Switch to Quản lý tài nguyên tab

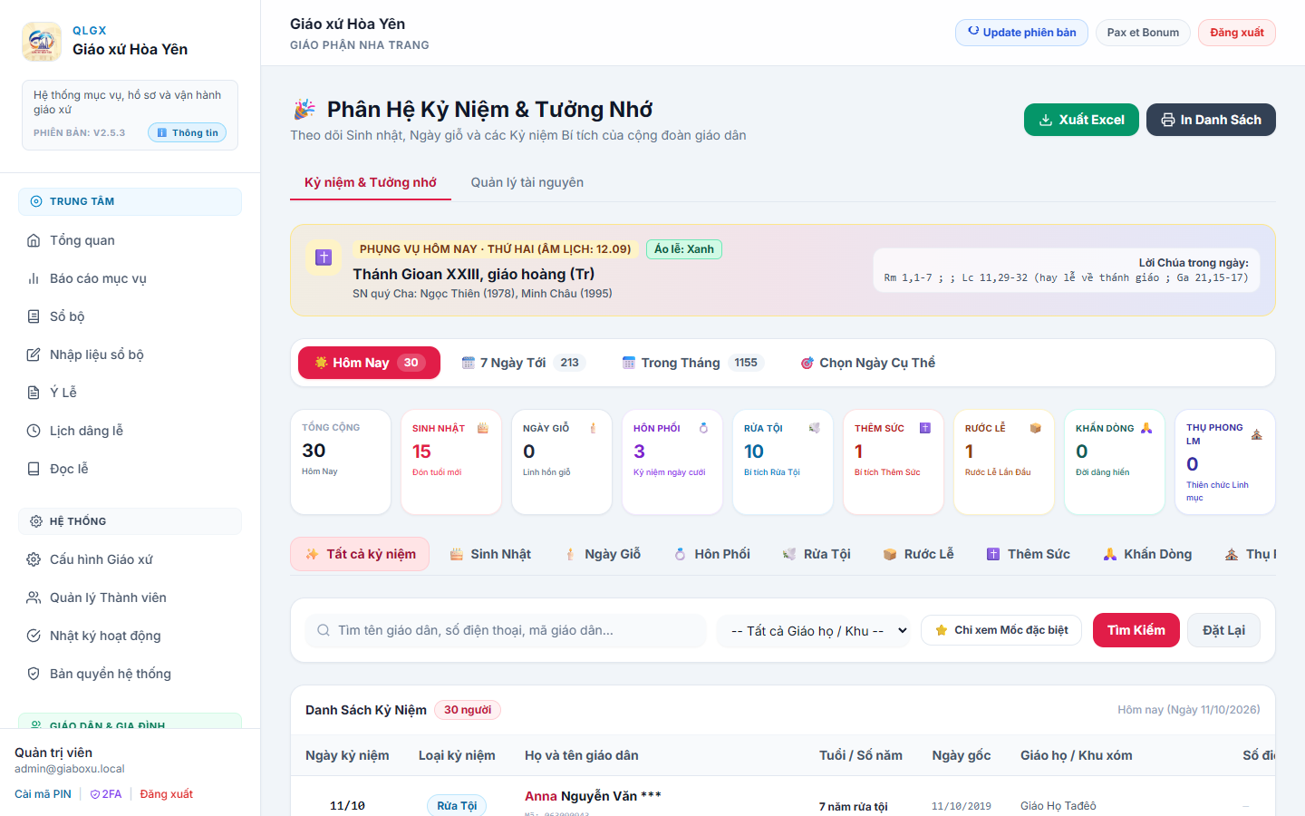(527, 182)
